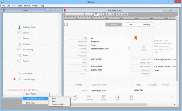Open the Insert menu
Image resolution: width=182 pixels, height=111 pixels.
(20, 6)
